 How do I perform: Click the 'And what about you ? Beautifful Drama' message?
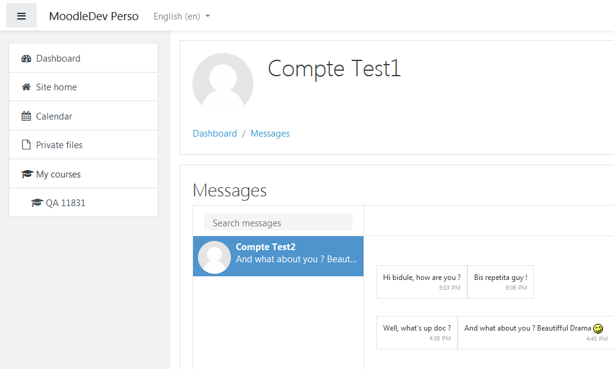[x=536, y=332]
